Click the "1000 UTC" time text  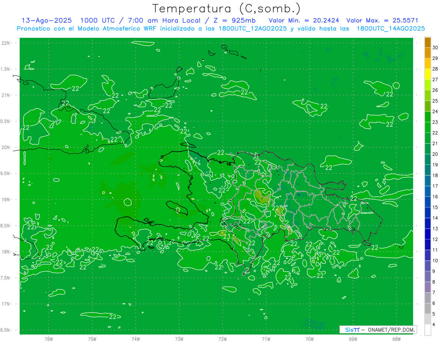point(98,20)
